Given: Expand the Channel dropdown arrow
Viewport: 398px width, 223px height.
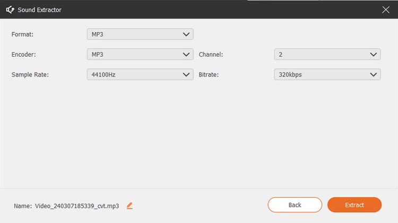Looking at the screenshot, I should [x=373, y=55].
